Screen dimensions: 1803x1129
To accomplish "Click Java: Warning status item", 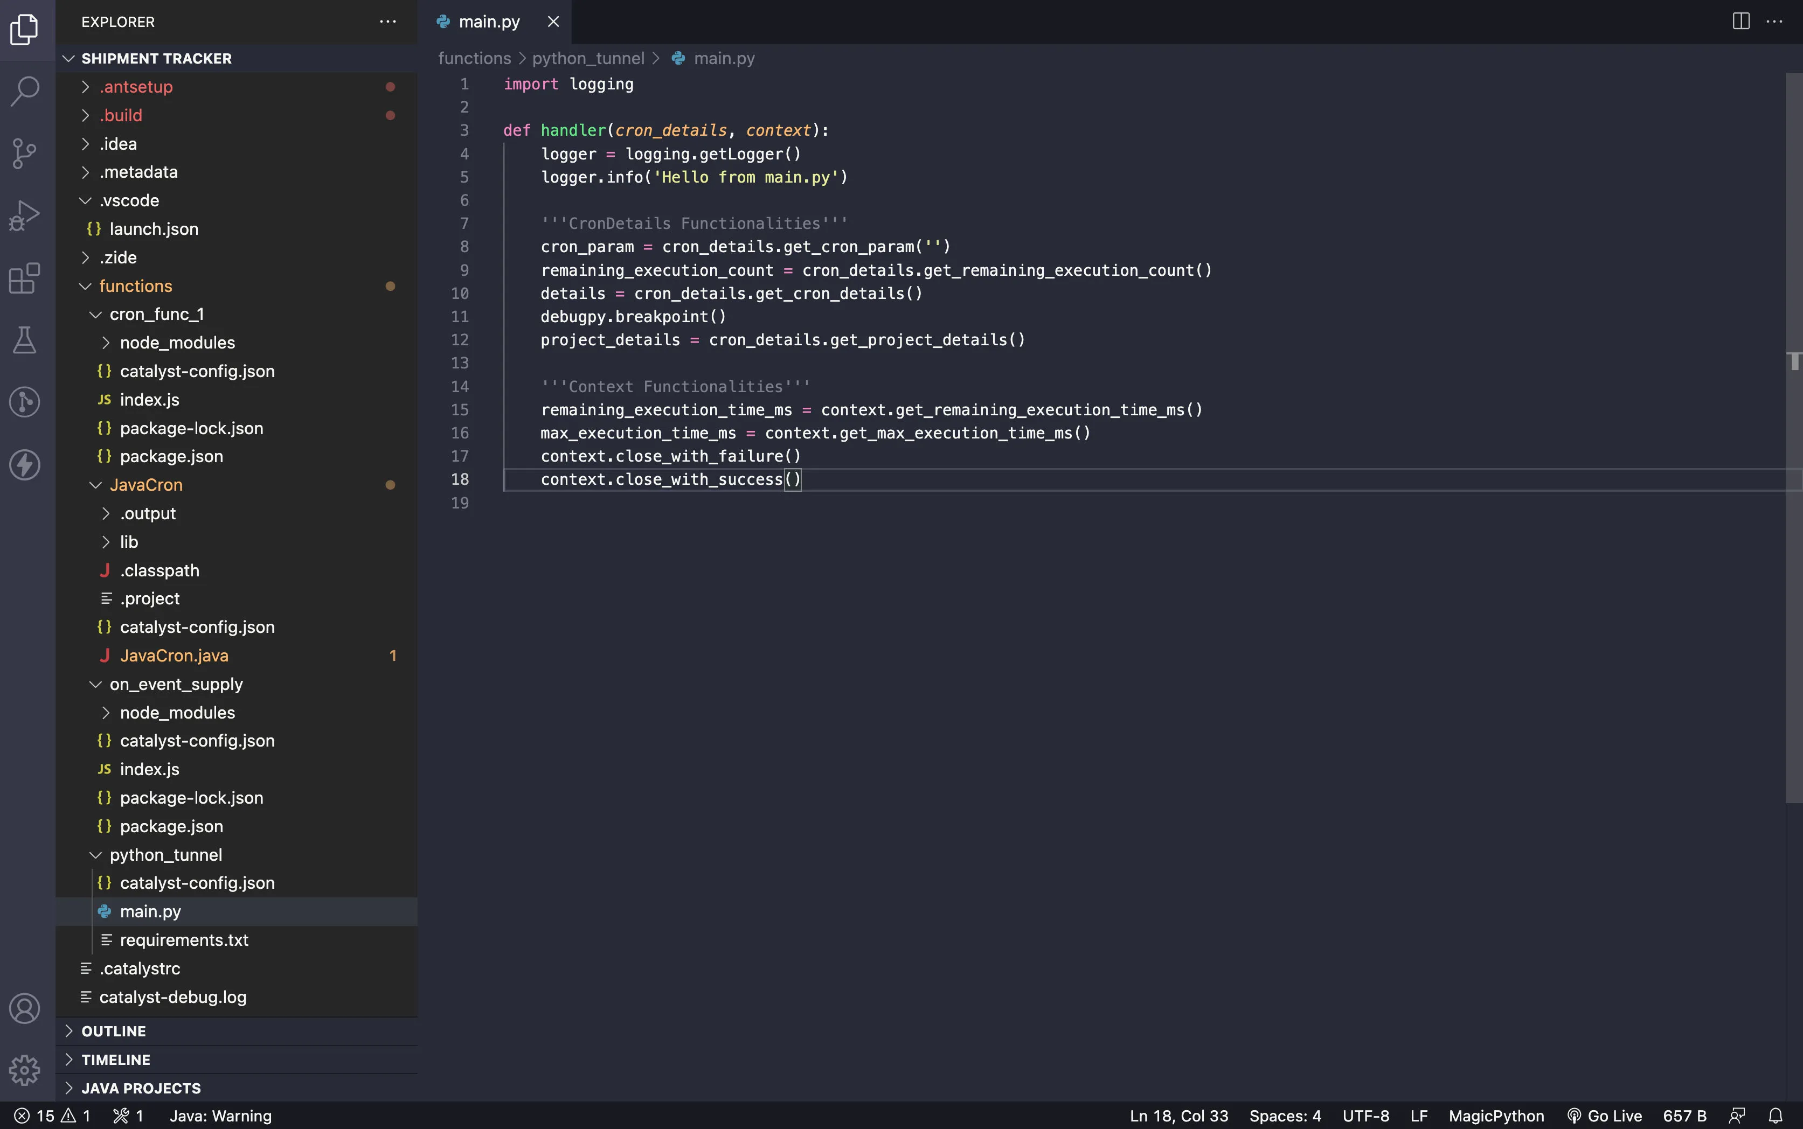I will pyautogui.click(x=220, y=1116).
